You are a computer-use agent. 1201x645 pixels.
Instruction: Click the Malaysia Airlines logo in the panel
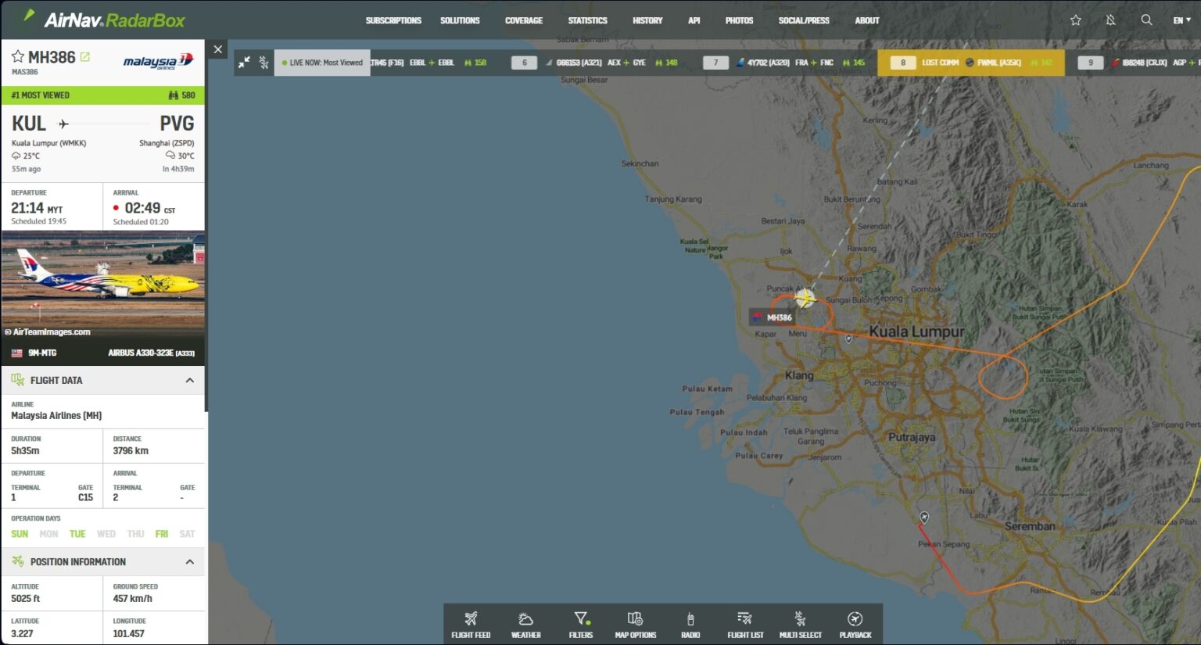click(x=158, y=61)
